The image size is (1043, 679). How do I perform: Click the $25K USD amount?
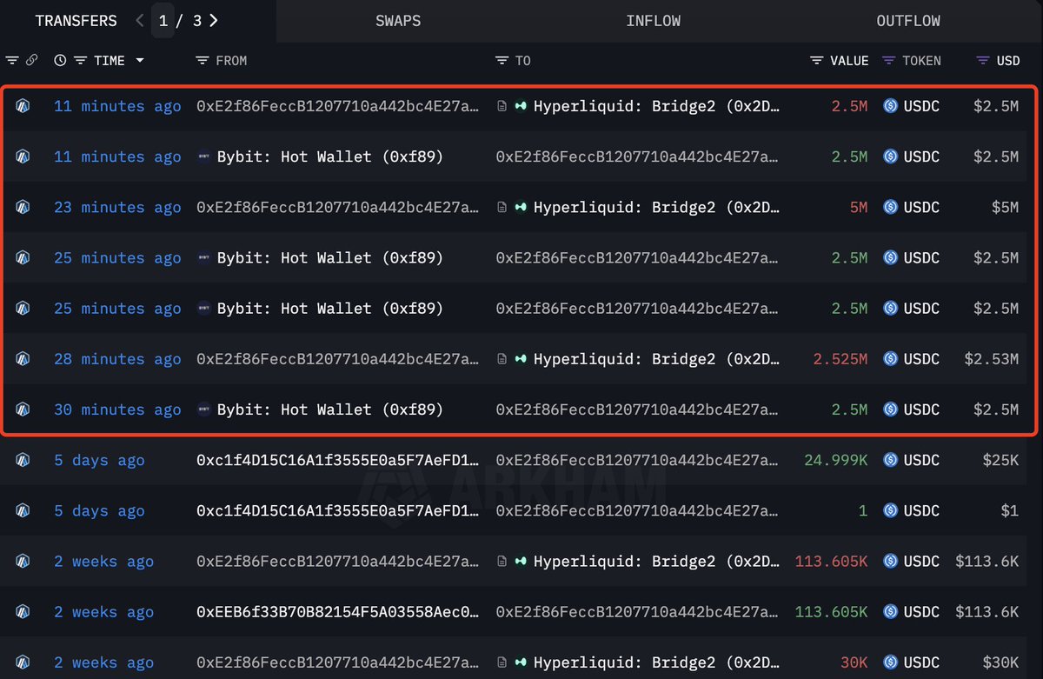1000,461
